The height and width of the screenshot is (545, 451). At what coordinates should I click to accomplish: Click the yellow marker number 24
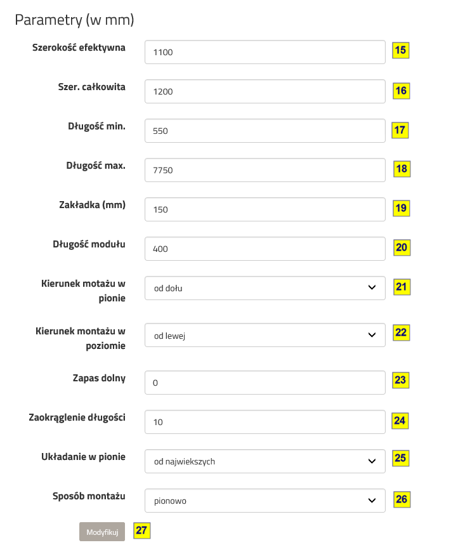coord(400,420)
